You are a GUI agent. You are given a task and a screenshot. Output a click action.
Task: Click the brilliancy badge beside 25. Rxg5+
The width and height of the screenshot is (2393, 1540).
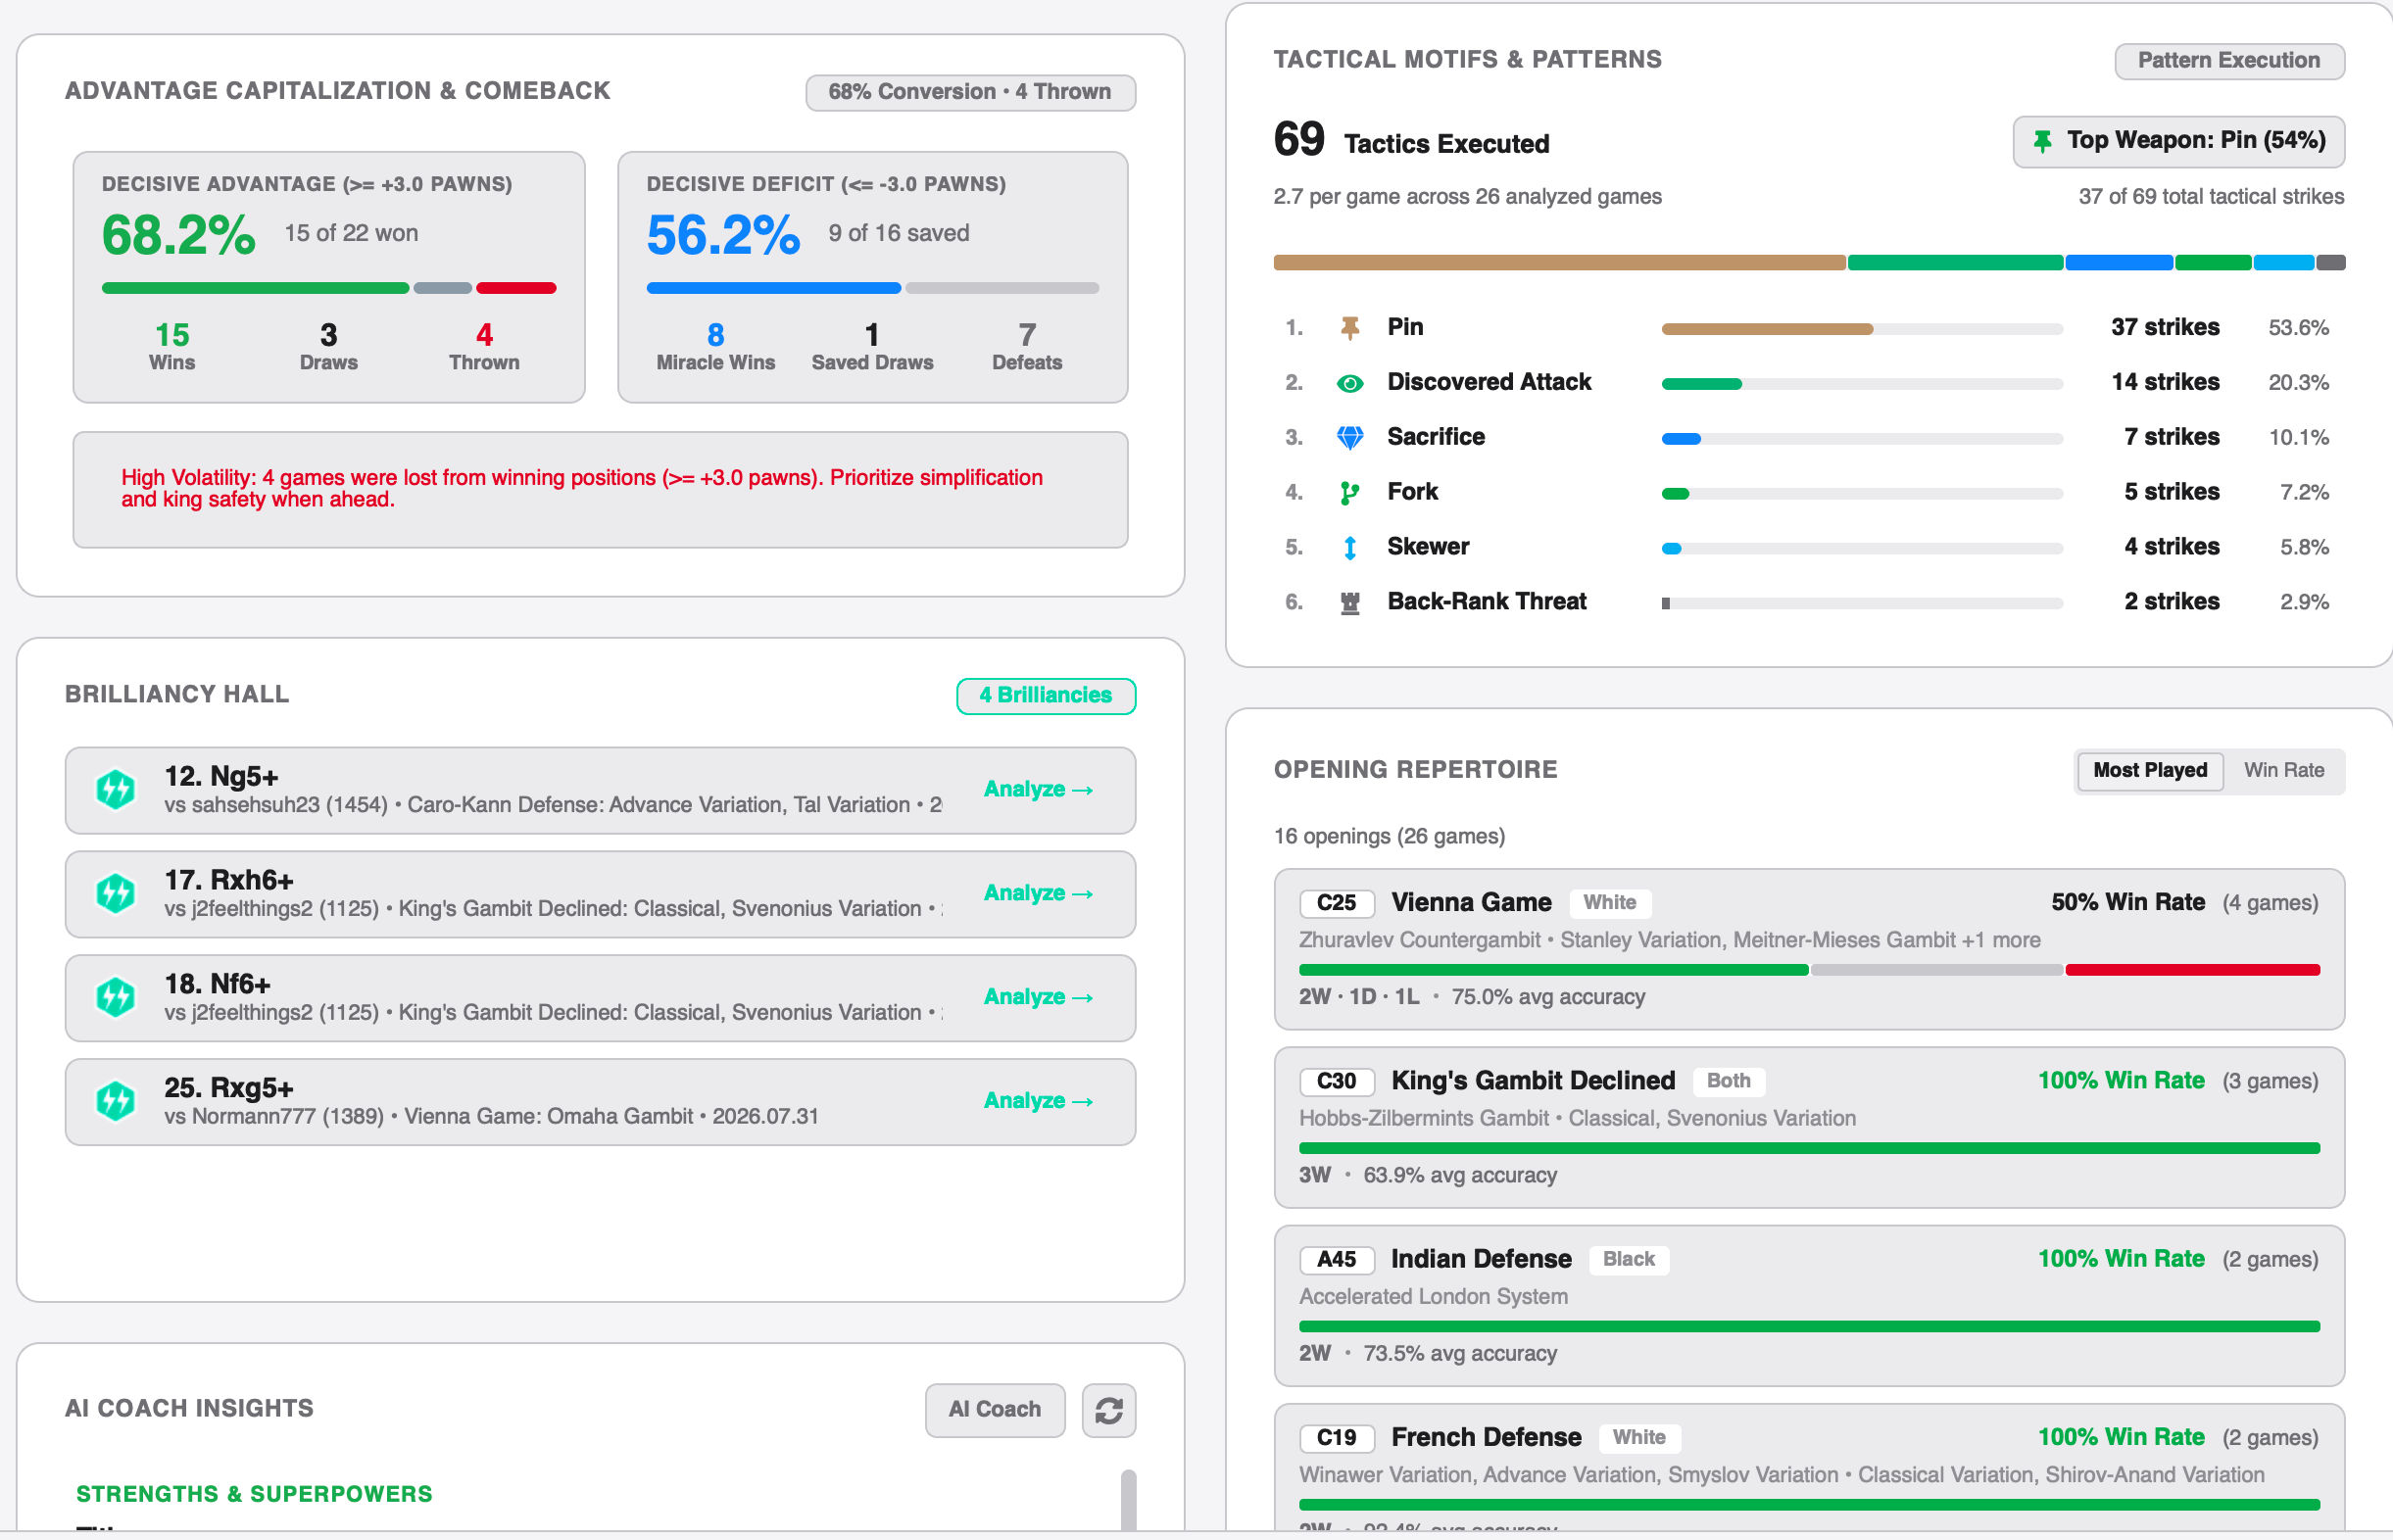pos(116,1102)
